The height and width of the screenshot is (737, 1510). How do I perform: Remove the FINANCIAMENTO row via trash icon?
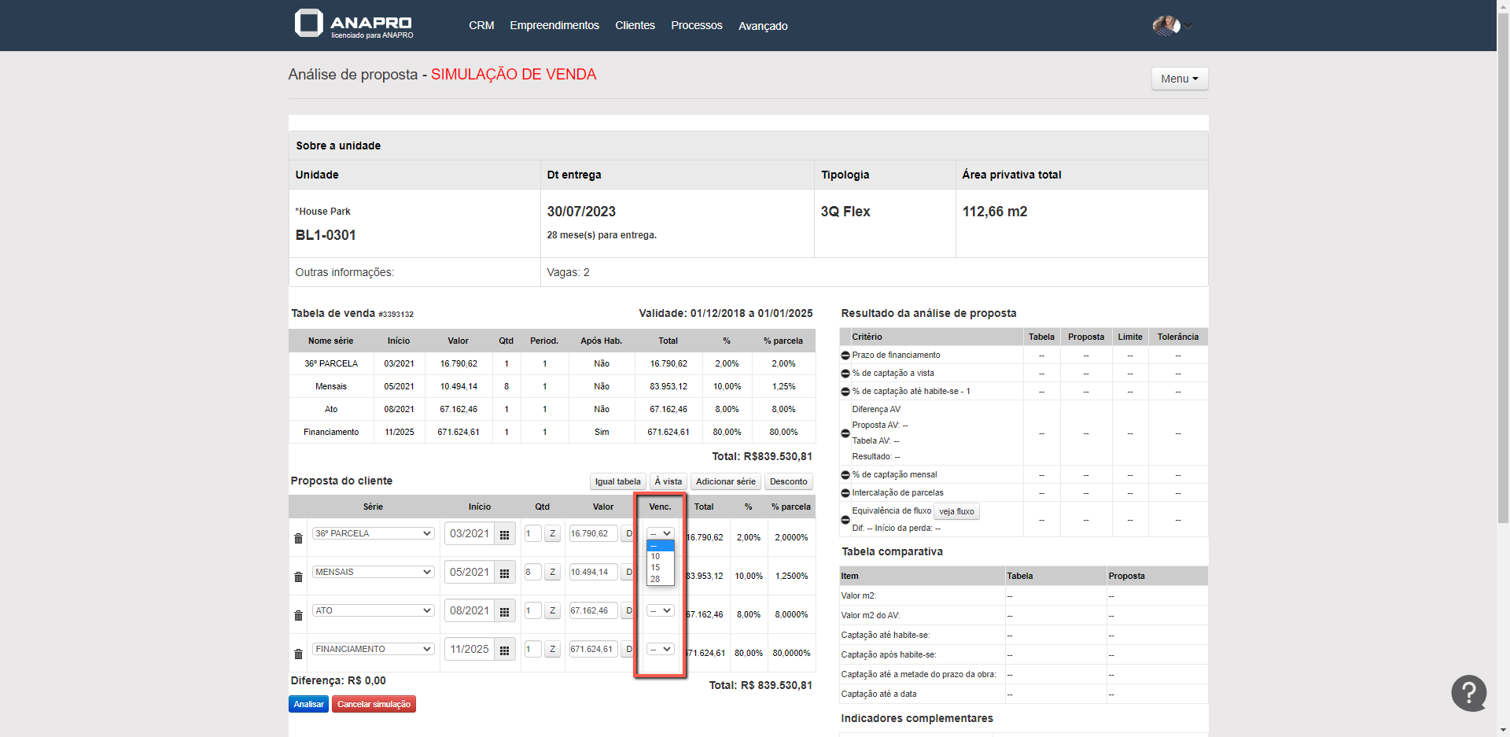point(298,654)
